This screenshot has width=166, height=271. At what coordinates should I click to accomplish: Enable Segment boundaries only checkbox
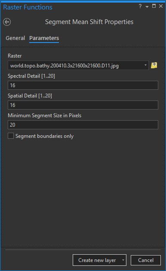coord(11,136)
